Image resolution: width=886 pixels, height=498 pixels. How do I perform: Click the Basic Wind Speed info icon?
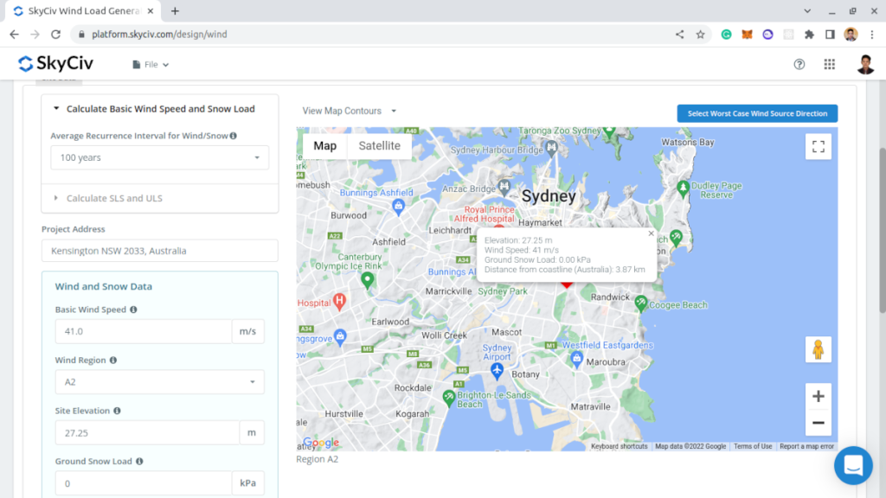[x=133, y=310]
